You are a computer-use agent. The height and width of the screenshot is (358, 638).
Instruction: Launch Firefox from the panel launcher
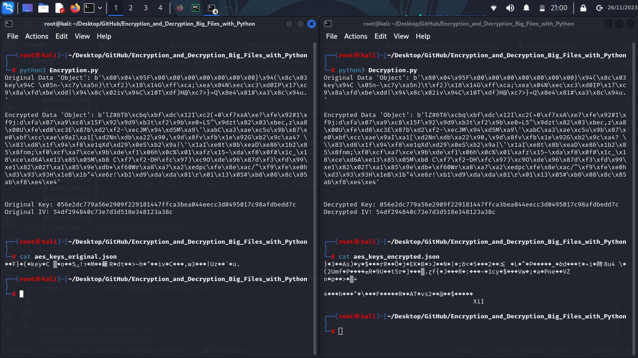[75, 7]
